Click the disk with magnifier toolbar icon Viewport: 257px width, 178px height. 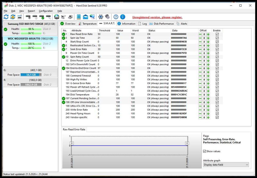tap(48, 17)
